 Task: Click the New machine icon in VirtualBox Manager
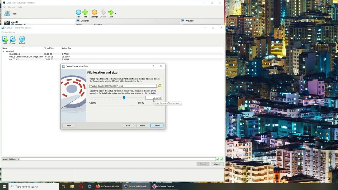tap(78, 12)
